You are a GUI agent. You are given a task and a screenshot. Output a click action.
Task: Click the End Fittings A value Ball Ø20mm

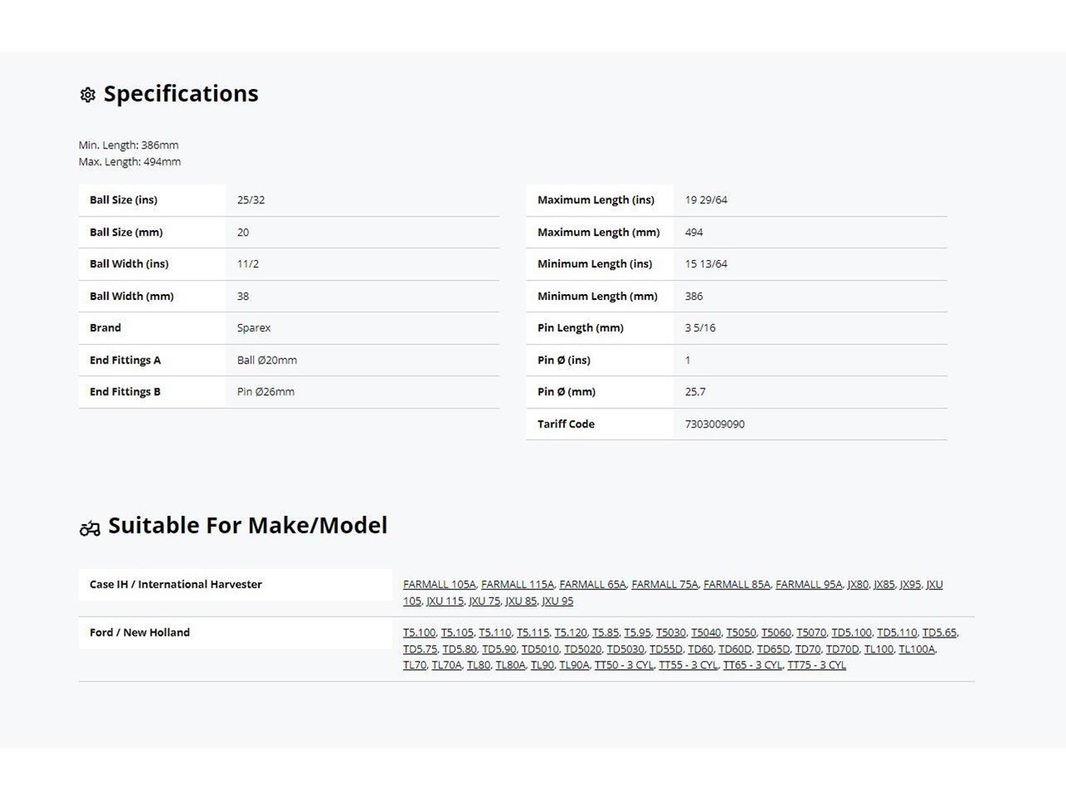[x=267, y=360]
